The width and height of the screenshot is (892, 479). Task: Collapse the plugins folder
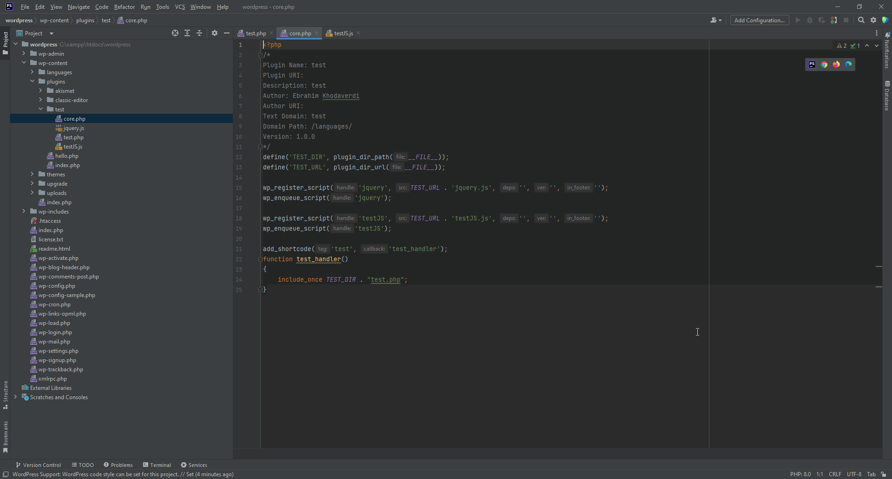(x=33, y=81)
